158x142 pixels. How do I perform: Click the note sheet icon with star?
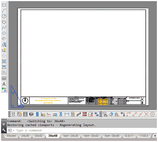[73, 114]
